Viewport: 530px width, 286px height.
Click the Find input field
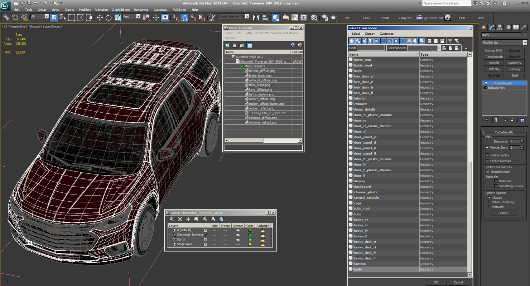(x=371, y=48)
